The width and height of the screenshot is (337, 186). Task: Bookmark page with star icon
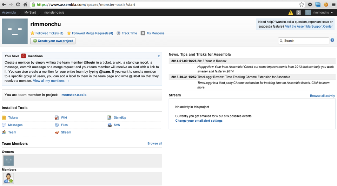(302, 5)
